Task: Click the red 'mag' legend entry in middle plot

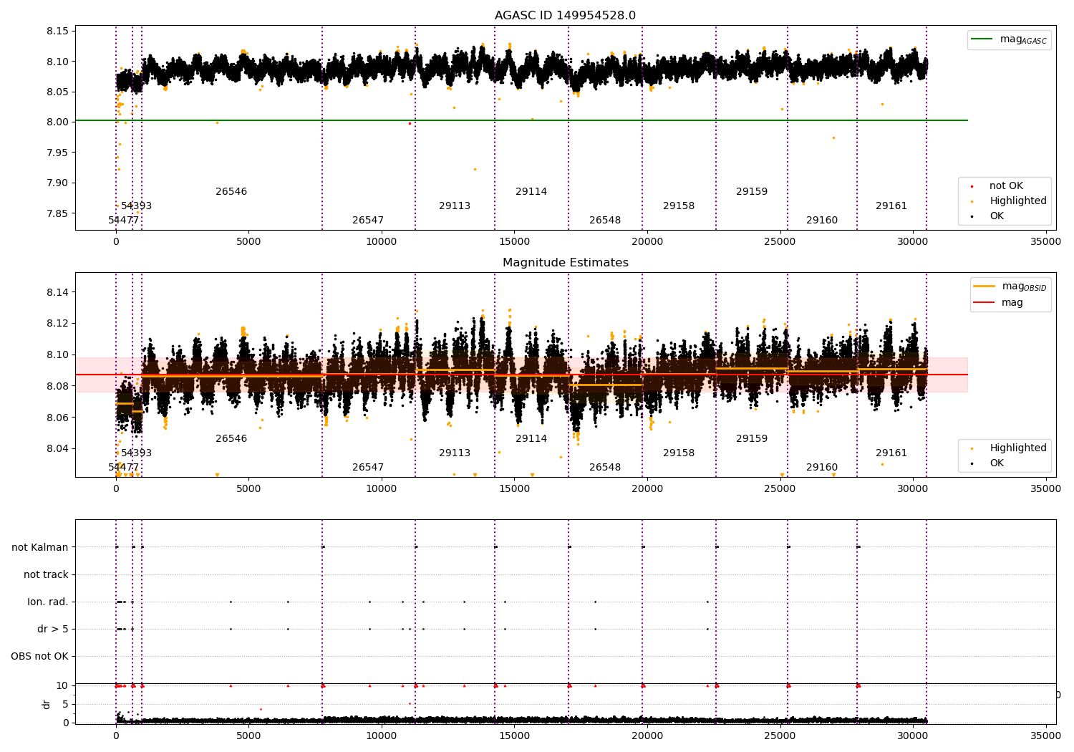Action: pyautogui.click(x=998, y=303)
